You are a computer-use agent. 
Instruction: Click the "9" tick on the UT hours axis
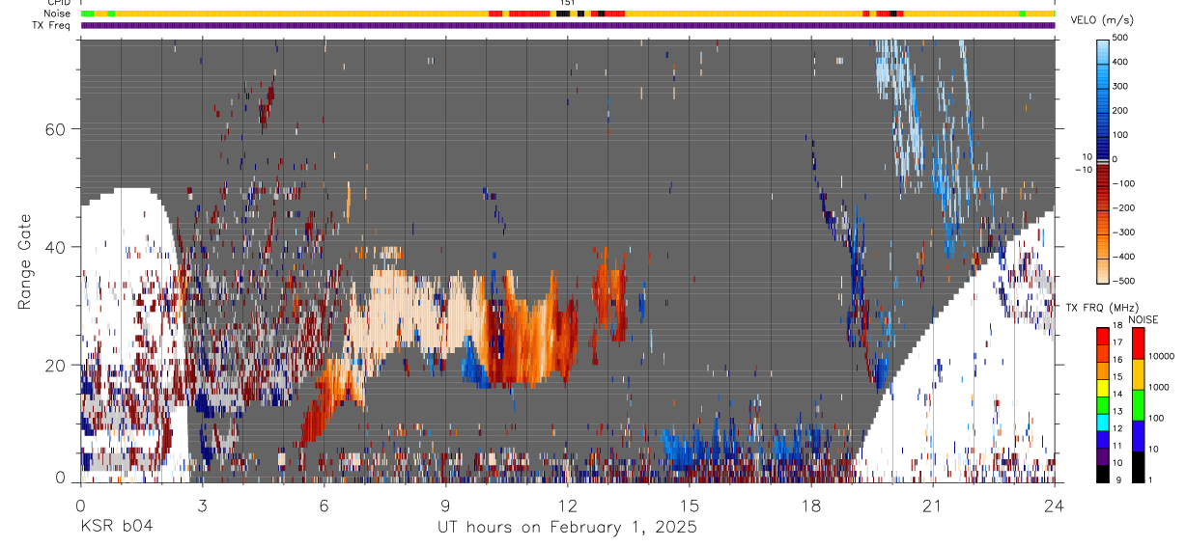tap(445, 505)
